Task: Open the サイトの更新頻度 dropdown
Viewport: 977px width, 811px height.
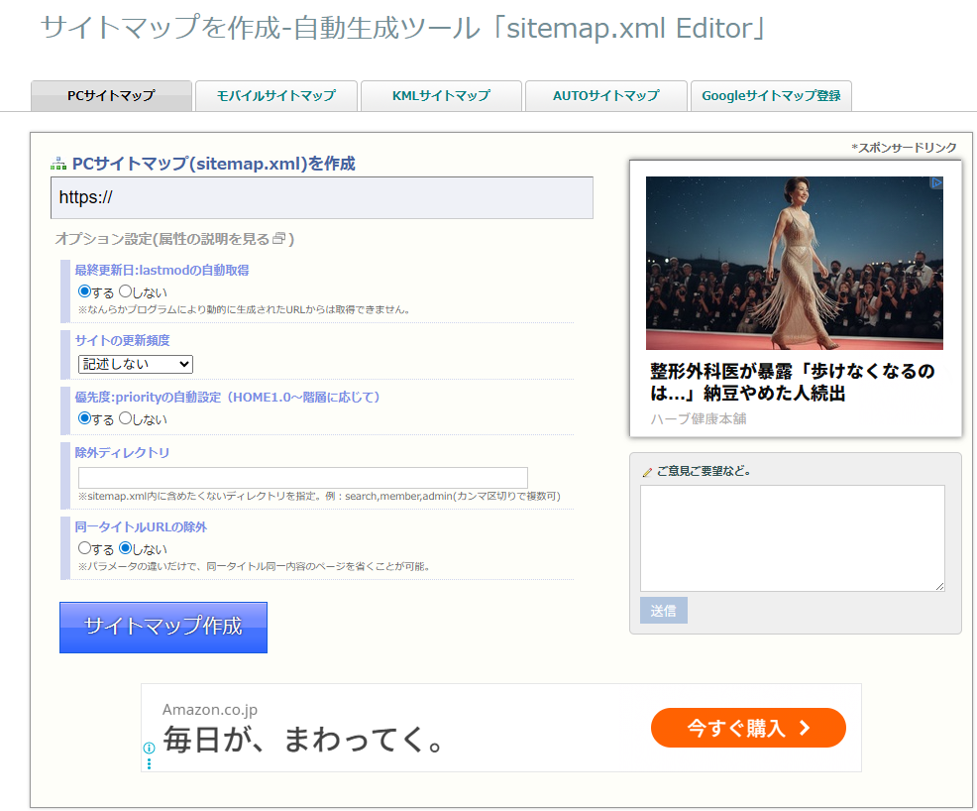Action: 135,365
